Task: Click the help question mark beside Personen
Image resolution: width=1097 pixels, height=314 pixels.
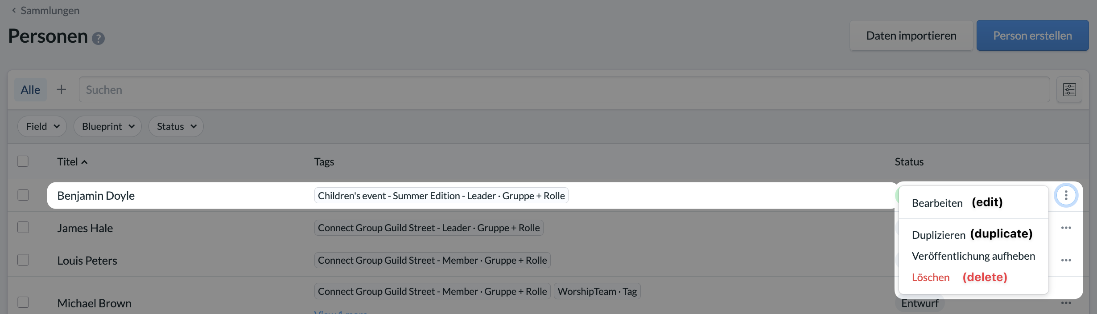Action: coord(98,38)
